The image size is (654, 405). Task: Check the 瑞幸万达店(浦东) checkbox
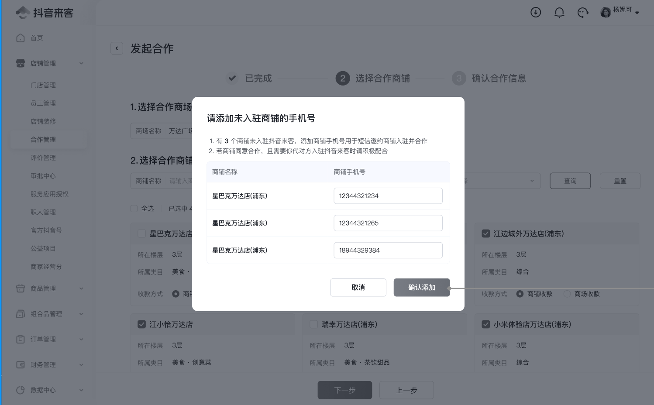pos(313,324)
